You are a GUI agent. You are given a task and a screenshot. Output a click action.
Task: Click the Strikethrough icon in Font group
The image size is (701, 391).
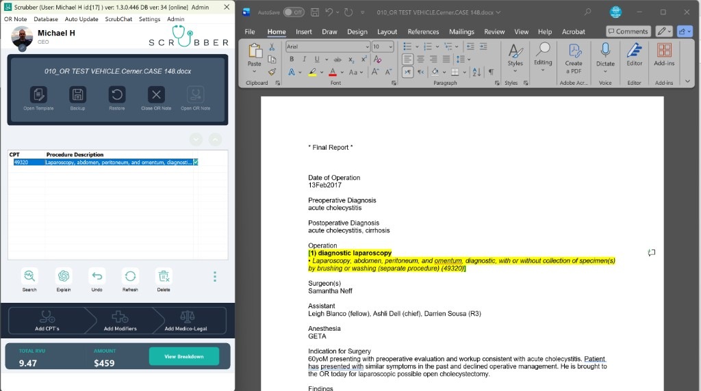click(x=338, y=59)
